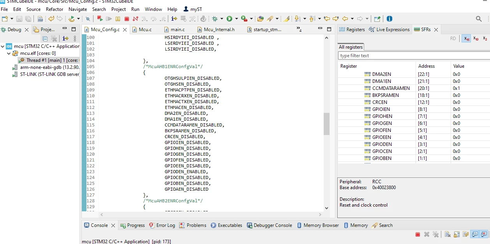
Task: Click the Disconnect debug icon
Action: point(135,19)
